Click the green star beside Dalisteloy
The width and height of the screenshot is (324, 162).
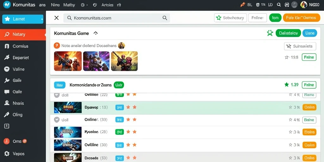270,33
